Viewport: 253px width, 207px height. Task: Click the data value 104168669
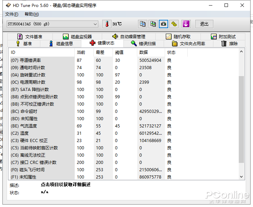pos(150,141)
